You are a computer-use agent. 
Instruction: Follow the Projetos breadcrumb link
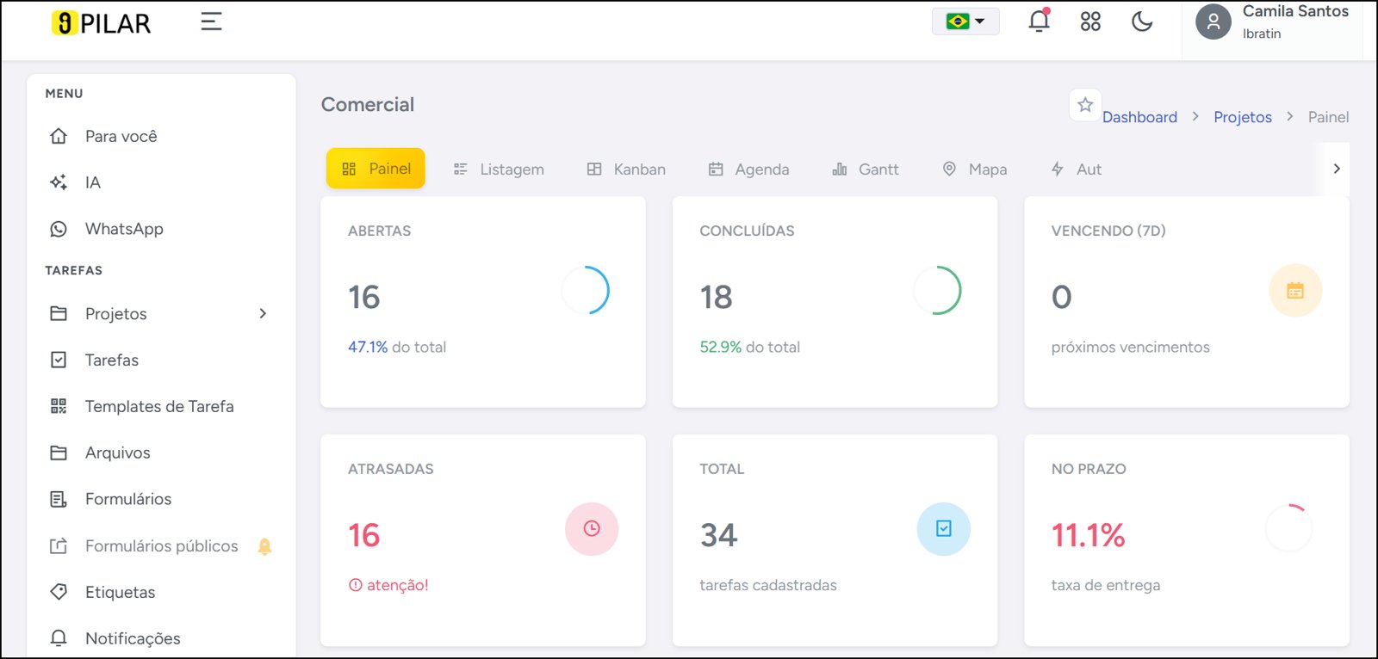[x=1242, y=117]
